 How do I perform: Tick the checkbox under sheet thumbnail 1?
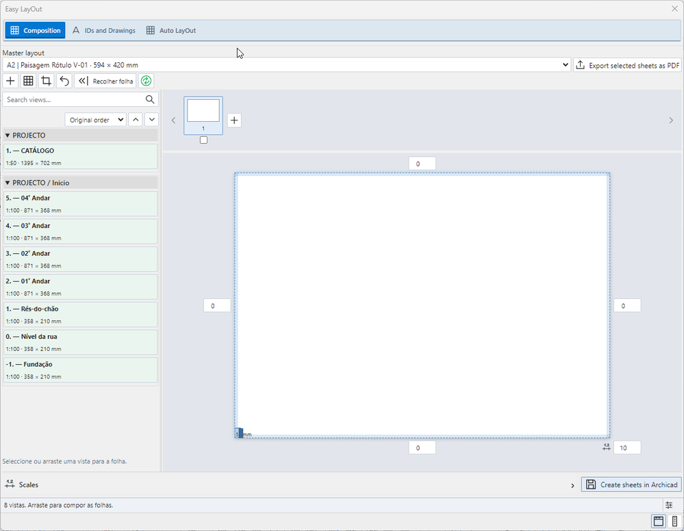pyautogui.click(x=204, y=140)
